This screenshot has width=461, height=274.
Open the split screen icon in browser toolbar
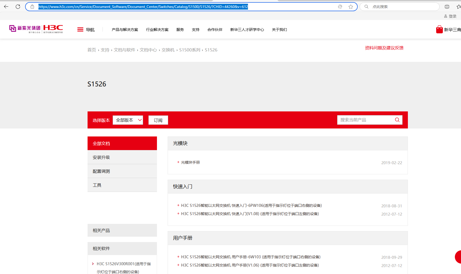(447, 7)
